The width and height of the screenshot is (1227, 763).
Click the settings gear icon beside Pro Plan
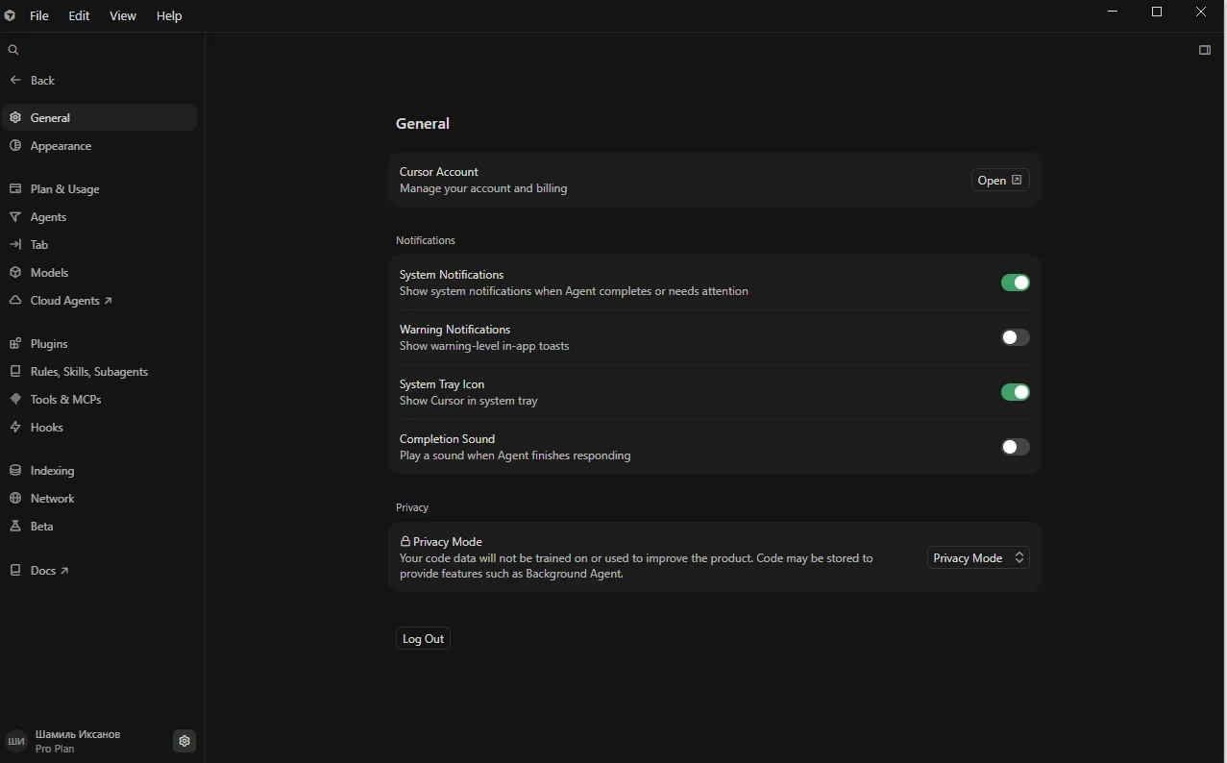point(184,741)
